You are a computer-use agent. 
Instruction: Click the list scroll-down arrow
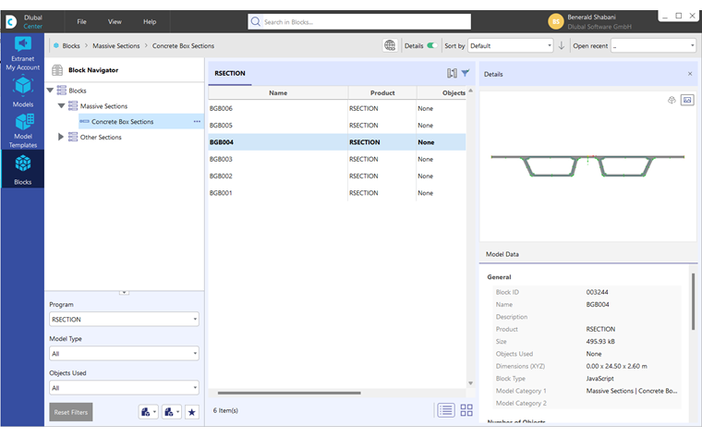pyautogui.click(x=470, y=383)
